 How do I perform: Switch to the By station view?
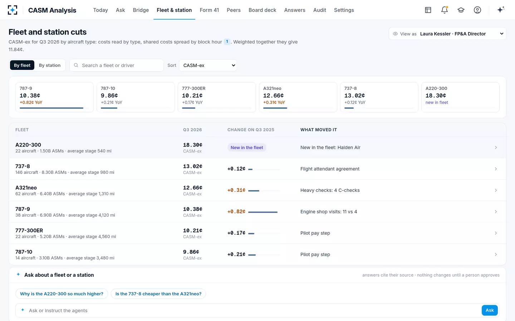click(x=50, y=65)
